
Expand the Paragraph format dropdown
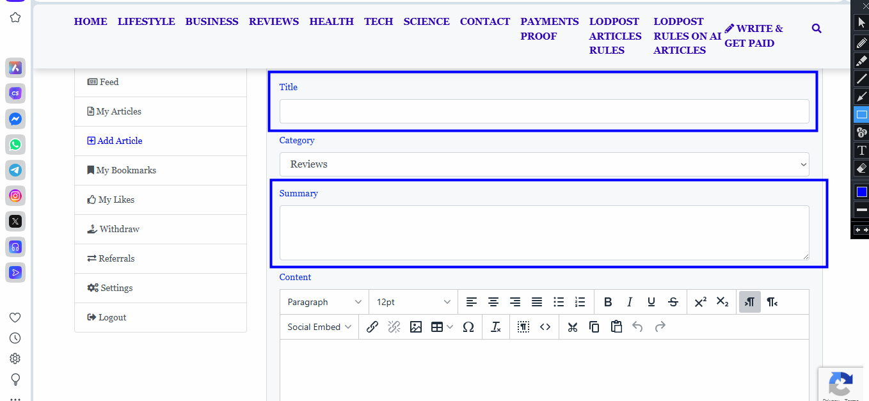tap(324, 302)
